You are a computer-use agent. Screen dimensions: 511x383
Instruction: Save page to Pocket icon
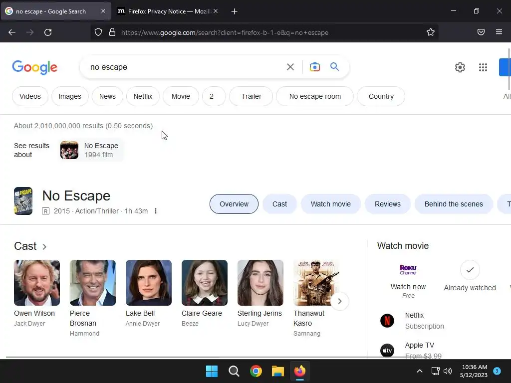tap(481, 32)
